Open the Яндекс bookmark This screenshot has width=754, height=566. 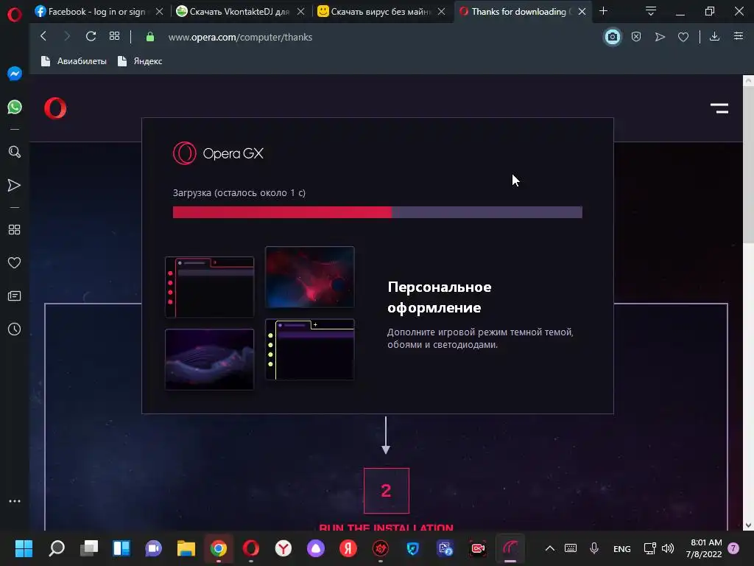140,61
